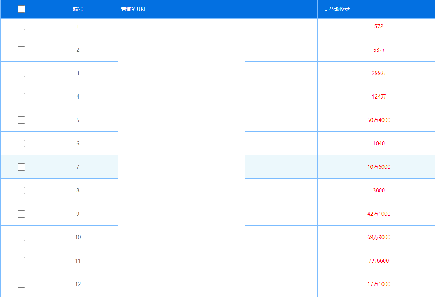Click row number 4 in 编号 column
The height and width of the screenshot is (297, 435).
click(x=78, y=97)
